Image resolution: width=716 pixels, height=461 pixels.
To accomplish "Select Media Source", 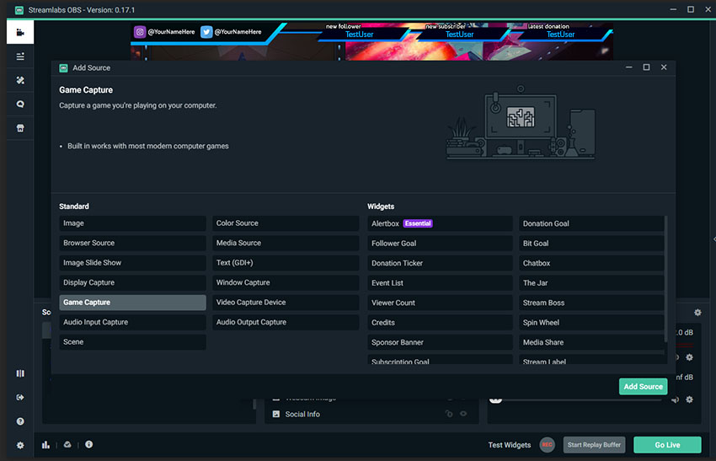I will tap(286, 243).
